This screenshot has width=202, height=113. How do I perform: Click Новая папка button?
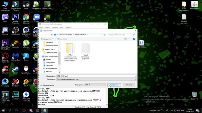click(62, 39)
